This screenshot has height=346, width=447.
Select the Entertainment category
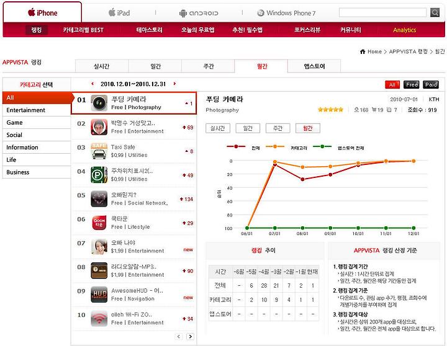(x=37, y=110)
